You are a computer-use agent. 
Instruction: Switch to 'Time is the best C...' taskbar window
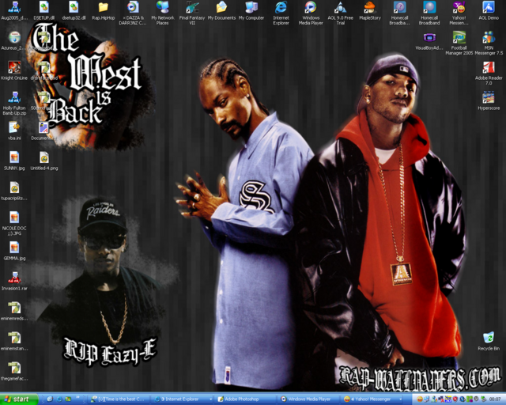point(118,399)
